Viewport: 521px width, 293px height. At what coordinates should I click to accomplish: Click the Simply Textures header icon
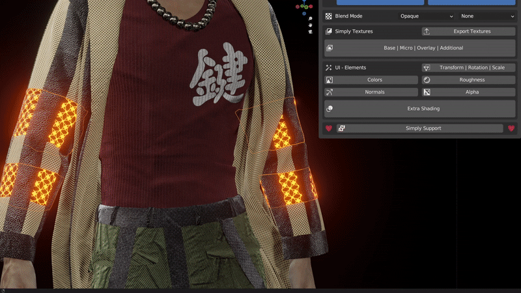click(x=329, y=31)
